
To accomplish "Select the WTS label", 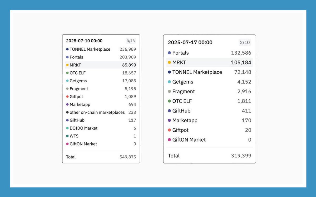I will tap(74, 136).
